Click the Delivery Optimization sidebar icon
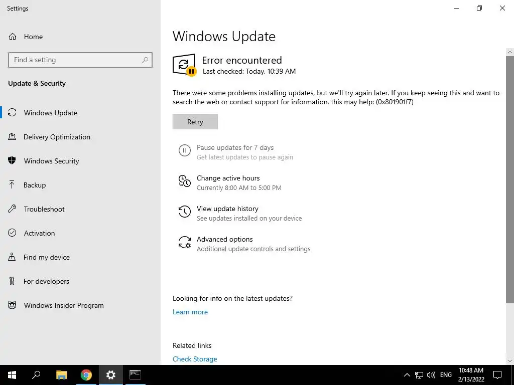Viewport: 514px width, 385px height. [12, 137]
